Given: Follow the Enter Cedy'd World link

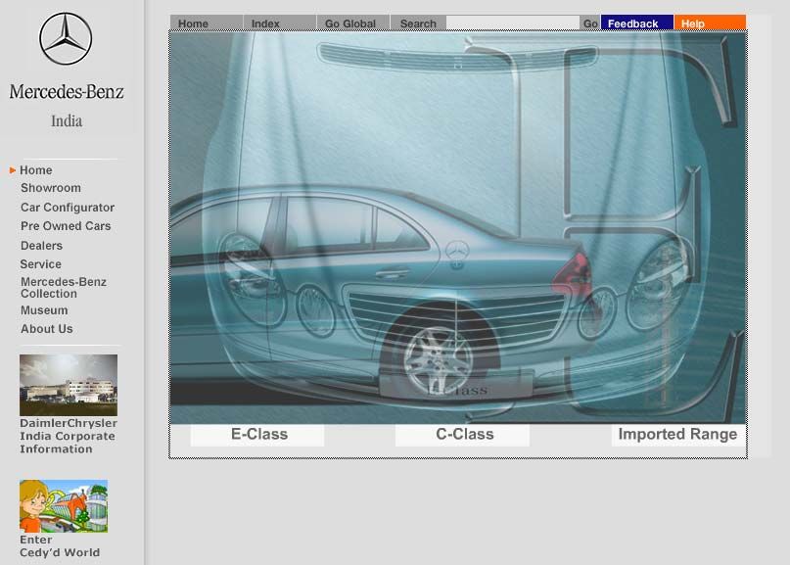Looking at the screenshot, I should (60, 545).
